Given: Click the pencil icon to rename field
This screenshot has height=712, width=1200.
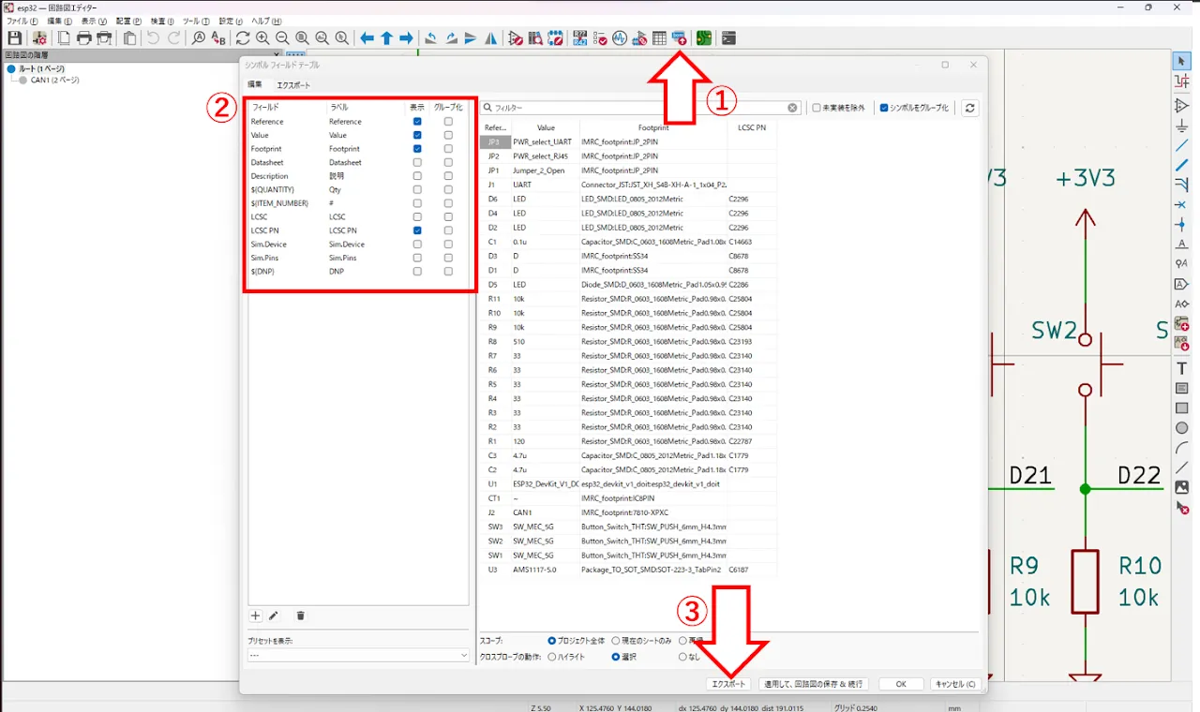Looking at the screenshot, I should pyautogui.click(x=274, y=616).
